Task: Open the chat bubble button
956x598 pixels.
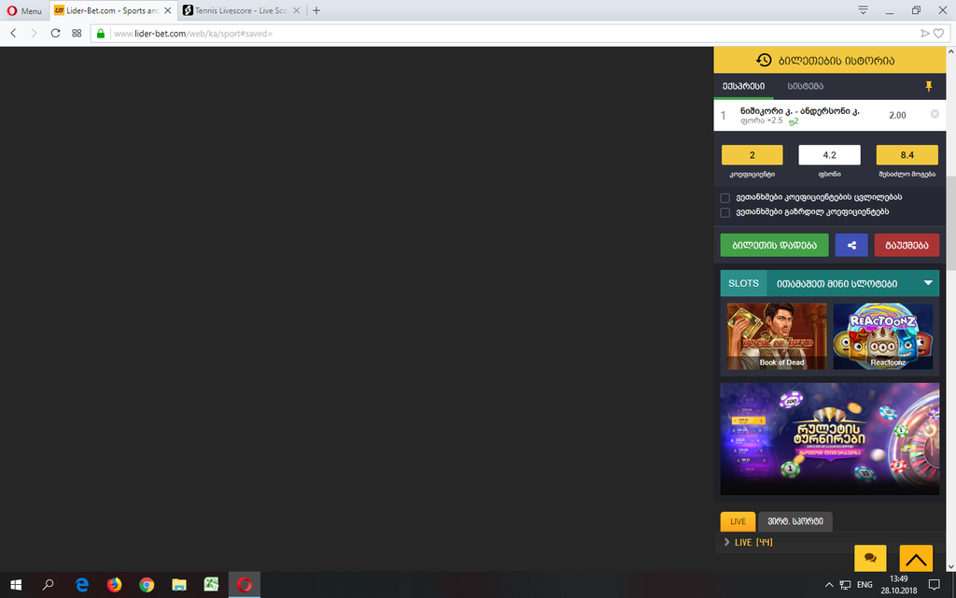Action: [870, 559]
